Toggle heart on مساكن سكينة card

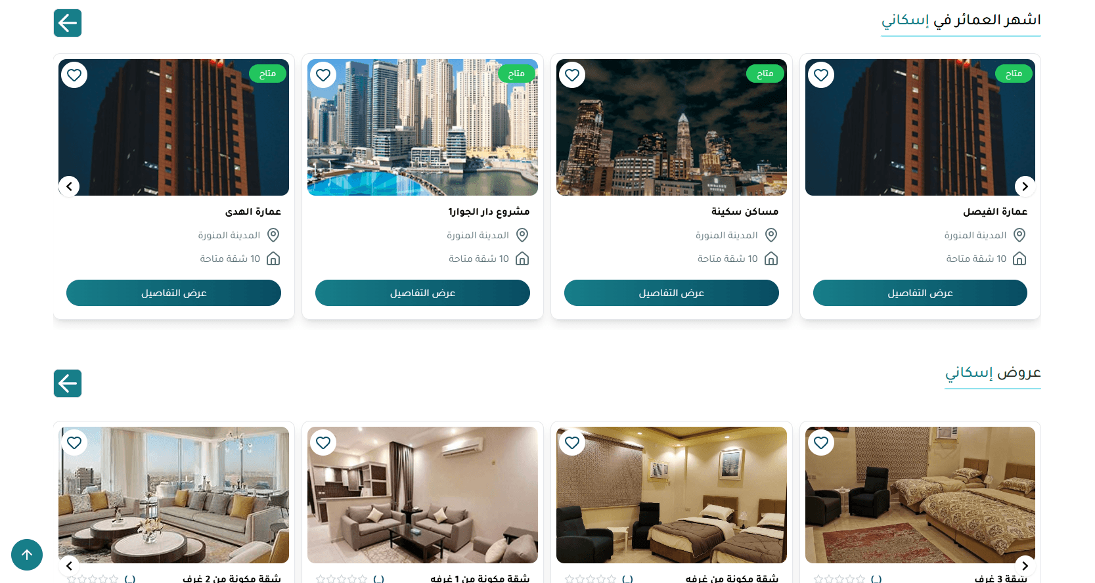point(572,75)
